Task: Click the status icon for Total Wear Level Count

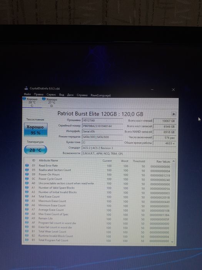Action: [27, 231]
